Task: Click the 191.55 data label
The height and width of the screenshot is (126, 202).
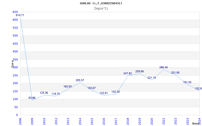Action: point(187,82)
